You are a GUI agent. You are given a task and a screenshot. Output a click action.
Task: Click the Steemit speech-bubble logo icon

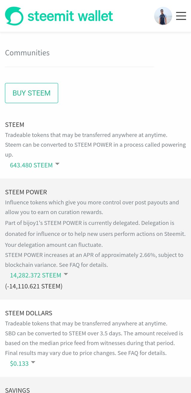pos(14,16)
